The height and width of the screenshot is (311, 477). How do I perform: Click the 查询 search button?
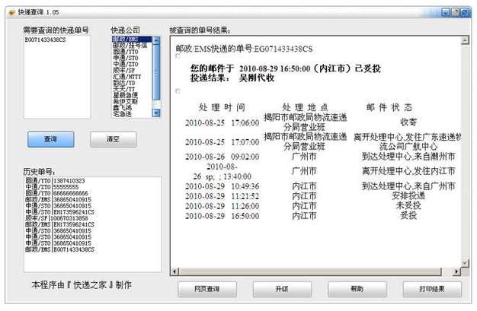pyautogui.click(x=50, y=140)
